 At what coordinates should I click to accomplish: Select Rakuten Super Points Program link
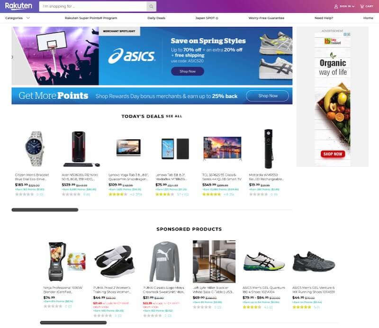coord(91,18)
